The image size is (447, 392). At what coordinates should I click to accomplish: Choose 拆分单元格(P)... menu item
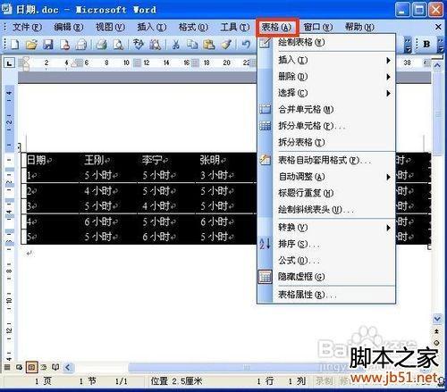tap(326, 126)
